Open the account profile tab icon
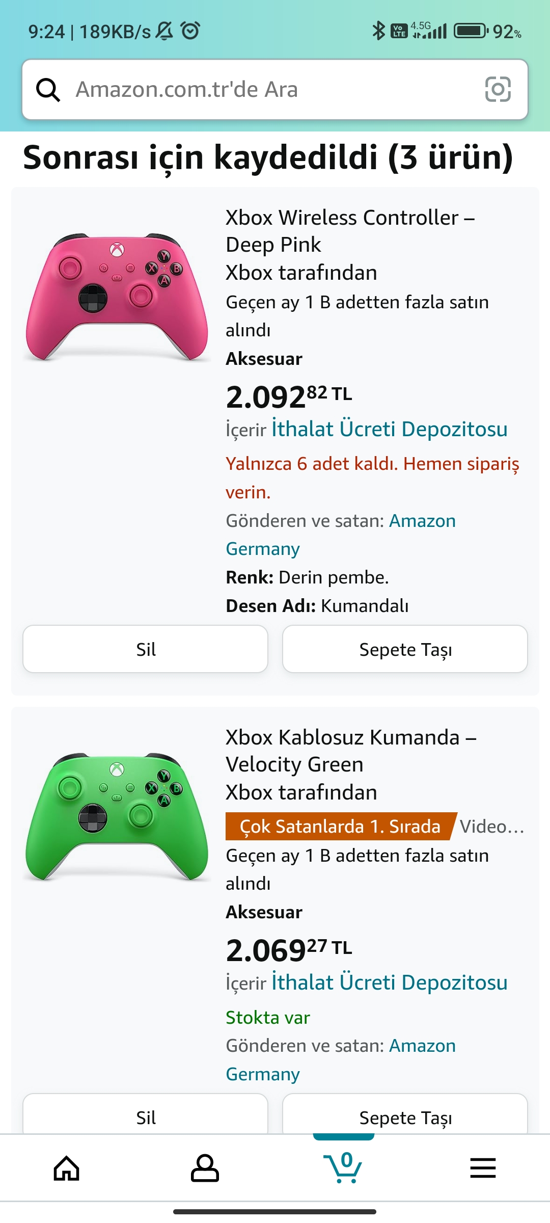Screen dimensions: 550x1223 coord(205,1168)
